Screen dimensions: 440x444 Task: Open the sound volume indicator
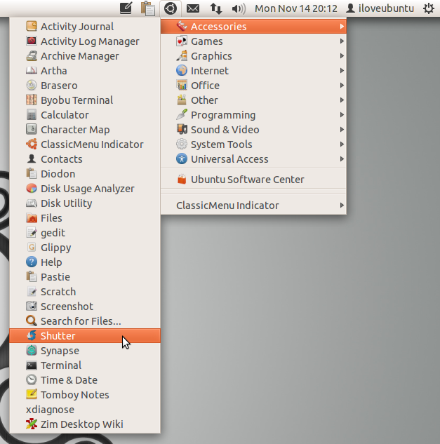[239, 8]
